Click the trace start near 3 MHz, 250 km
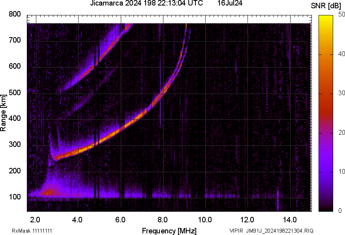The width and height of the screenshot is (345, 235). click(57, 158)
